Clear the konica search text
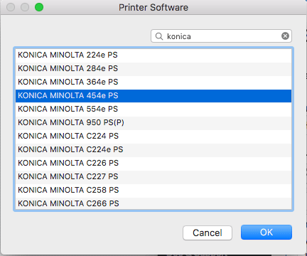Screen dimensions: 307x256 pos(285,36)
